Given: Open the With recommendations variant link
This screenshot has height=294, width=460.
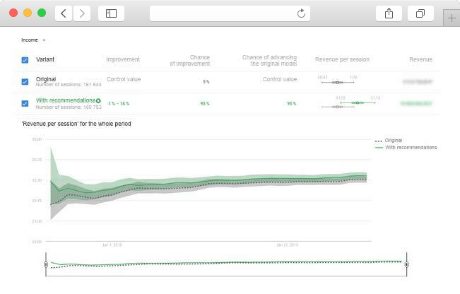Looking at the screenshot, I should 65,101.
